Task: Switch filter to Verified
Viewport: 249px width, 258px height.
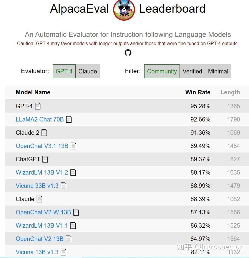Action: [192, 71]
